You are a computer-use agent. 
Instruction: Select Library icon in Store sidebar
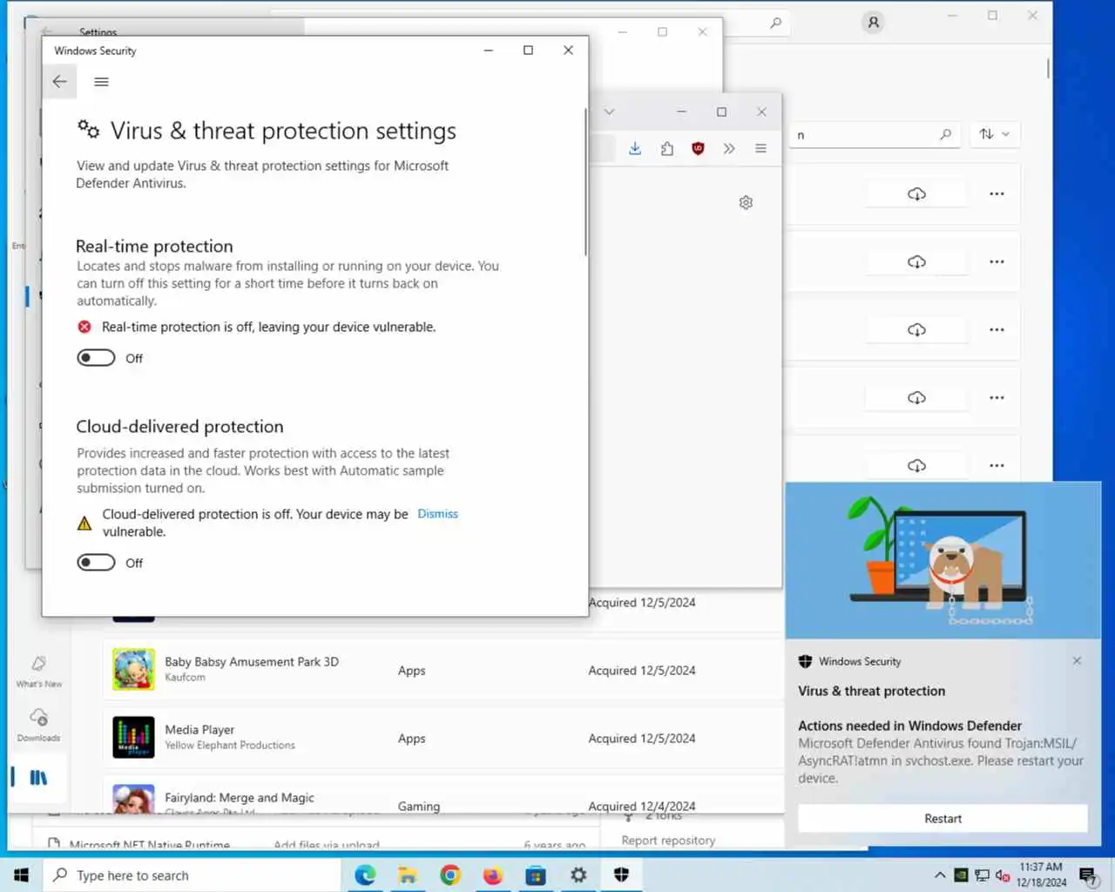(38, 777)
